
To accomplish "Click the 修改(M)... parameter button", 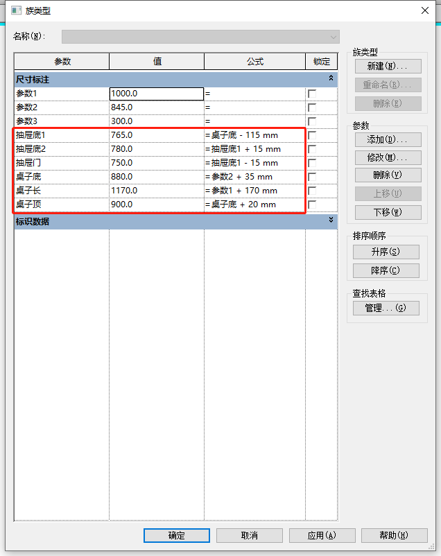I will [x=388, y=157].
